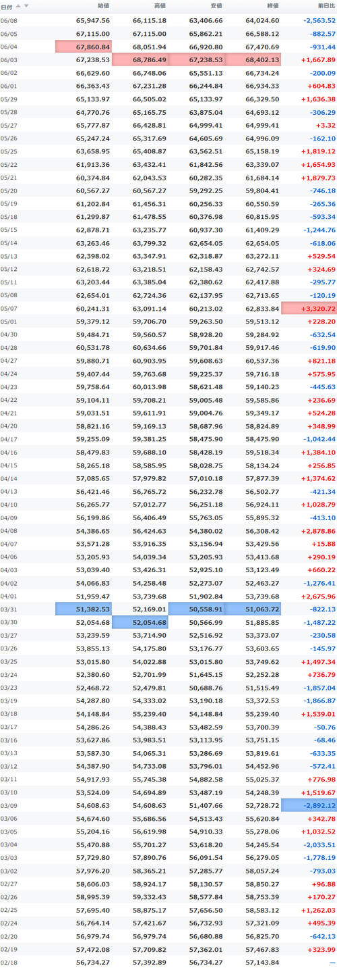The width and height of the screenshot is (337, 968).
Task: Select the blue highlighted high 52,054.68
Action: pos(140,622)
